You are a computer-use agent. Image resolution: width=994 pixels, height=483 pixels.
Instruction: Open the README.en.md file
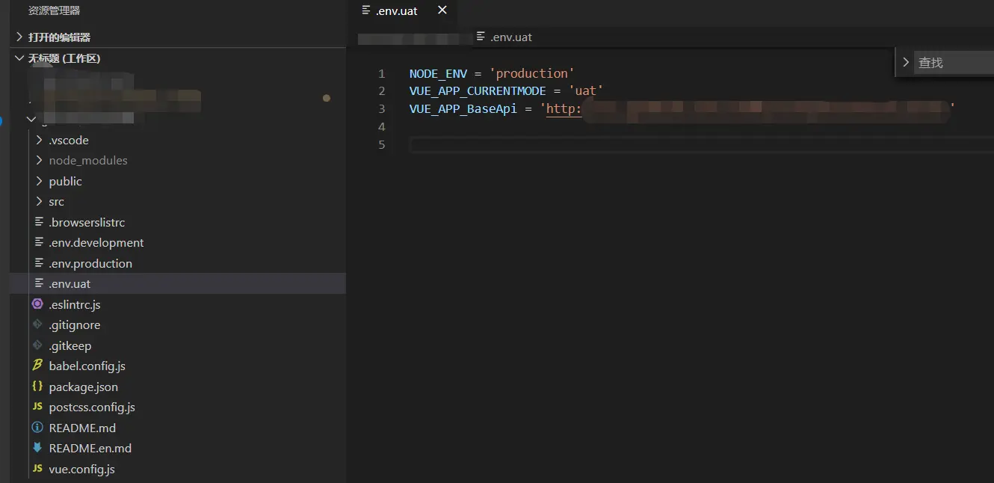(x=177, y=448)
